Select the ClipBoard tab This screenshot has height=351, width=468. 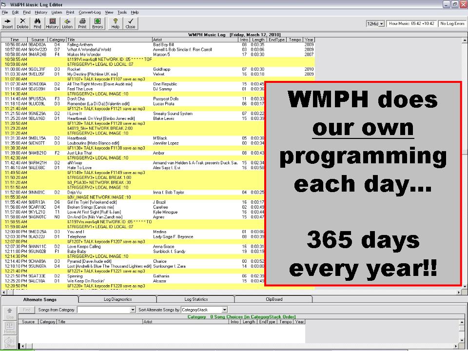coord(273,299)
